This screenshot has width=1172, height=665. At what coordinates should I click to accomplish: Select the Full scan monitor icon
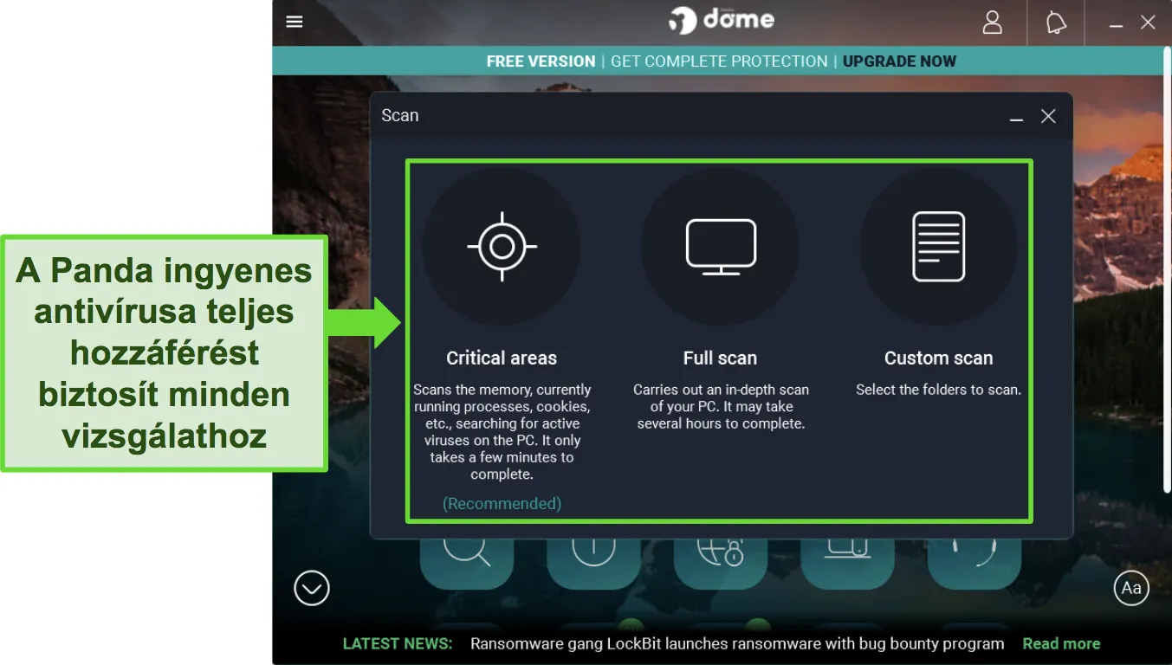(x=721, y=247)
